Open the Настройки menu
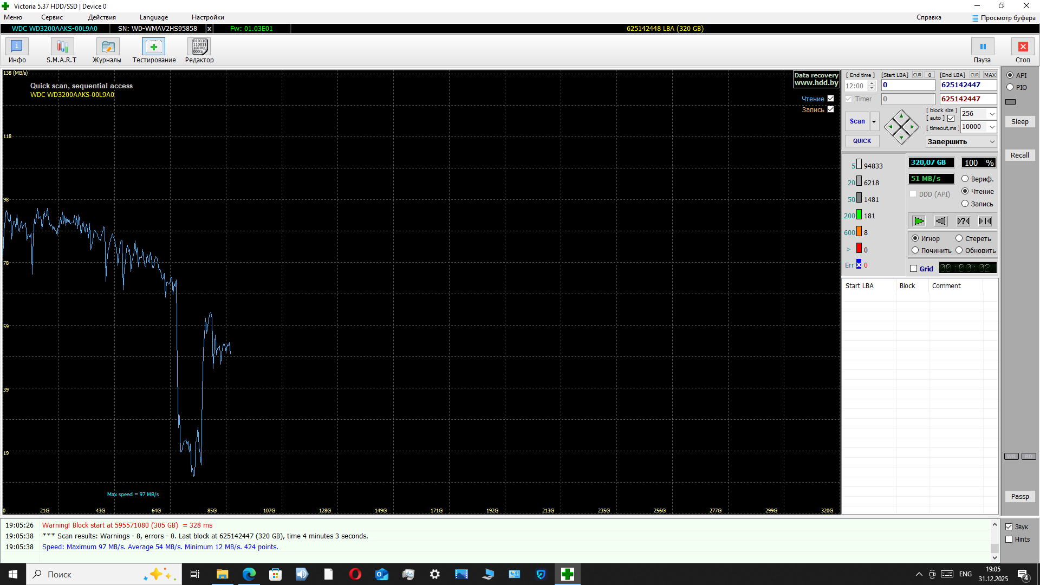This screenshot has width=1040, height=585. (207, 17)
